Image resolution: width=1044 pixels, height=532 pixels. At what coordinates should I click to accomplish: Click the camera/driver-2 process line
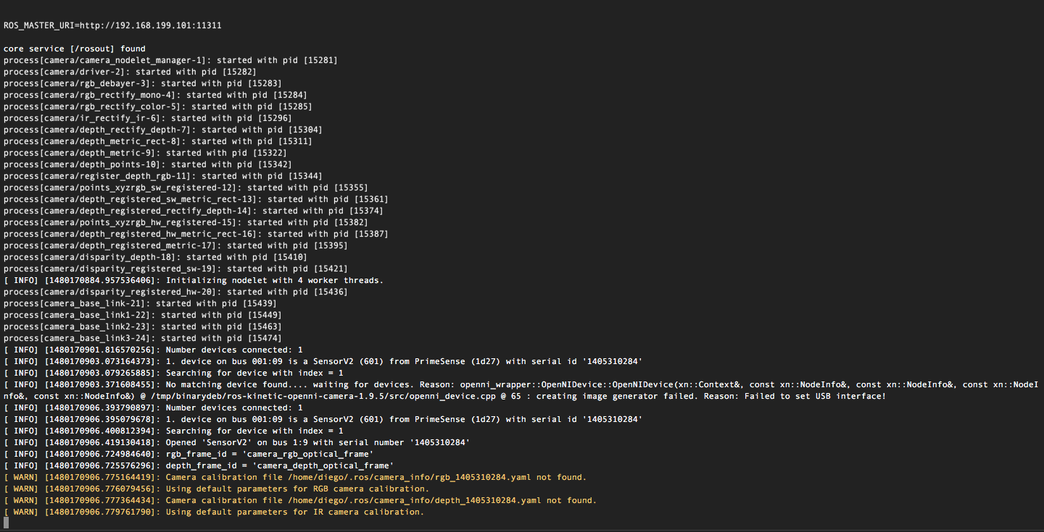coord(130,72)
